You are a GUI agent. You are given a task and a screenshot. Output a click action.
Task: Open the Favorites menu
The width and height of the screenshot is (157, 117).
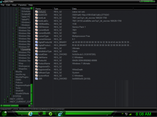point(22,5)
